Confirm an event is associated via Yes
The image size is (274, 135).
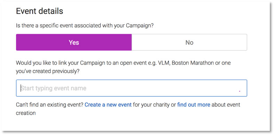click(74, 42)
